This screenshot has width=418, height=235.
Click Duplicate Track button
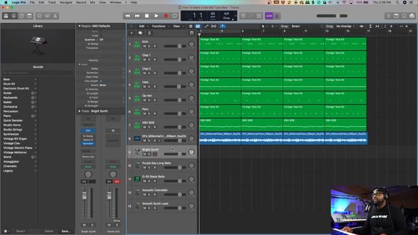[x=140, y=33]
